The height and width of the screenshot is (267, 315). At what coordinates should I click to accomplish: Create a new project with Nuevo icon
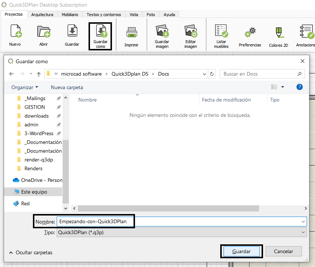15,35
